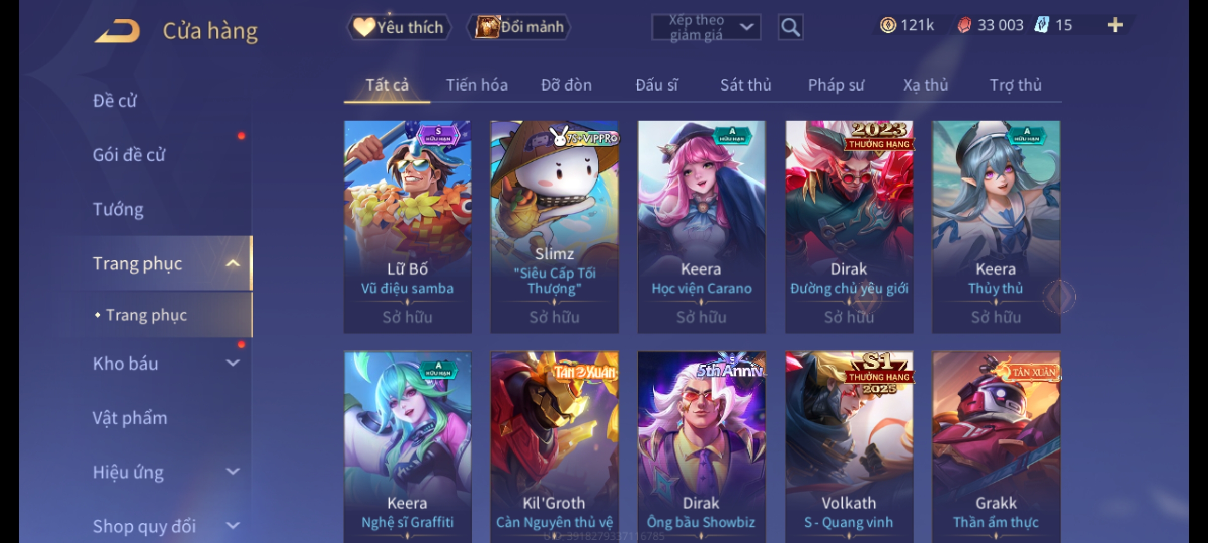Select the Sát thủ category tab
This screenshot has height=543, width=1208.
(745, 85)
